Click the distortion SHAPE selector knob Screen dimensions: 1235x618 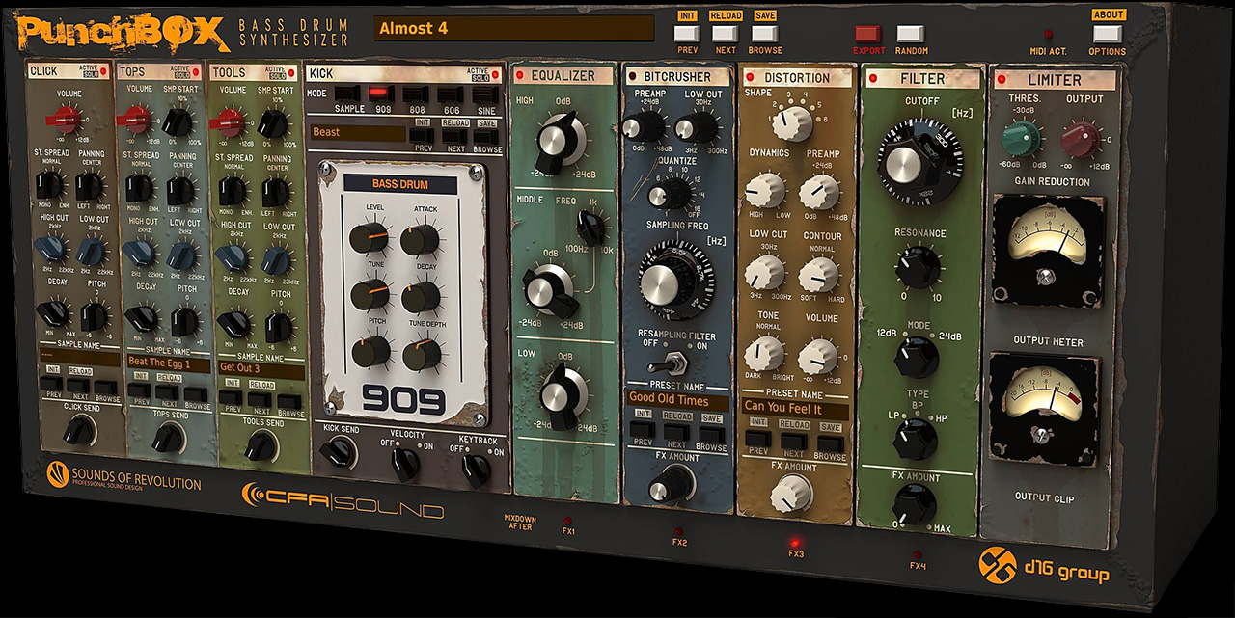793,122
